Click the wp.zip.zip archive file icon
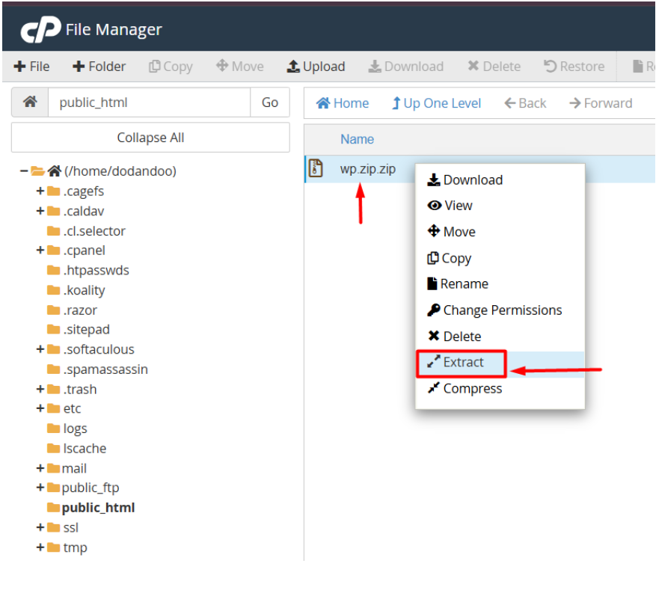This screenshot has height=602, width=656. click(316, 168)
